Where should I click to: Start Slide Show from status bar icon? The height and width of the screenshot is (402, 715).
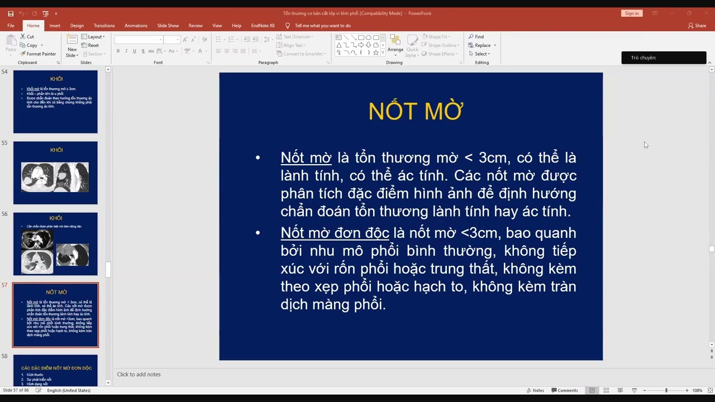[x=635, y=390]
